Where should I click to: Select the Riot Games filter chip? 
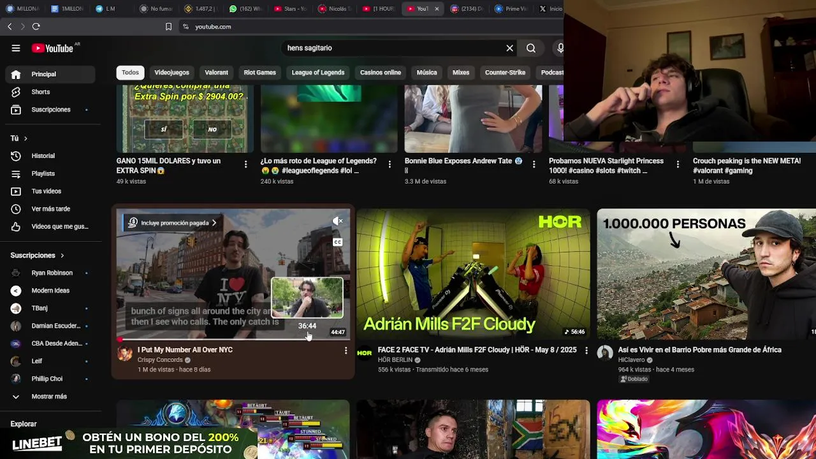259,73
